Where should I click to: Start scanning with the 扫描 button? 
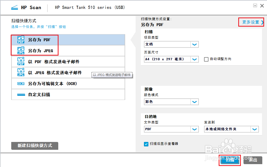[x=230, y=160]
